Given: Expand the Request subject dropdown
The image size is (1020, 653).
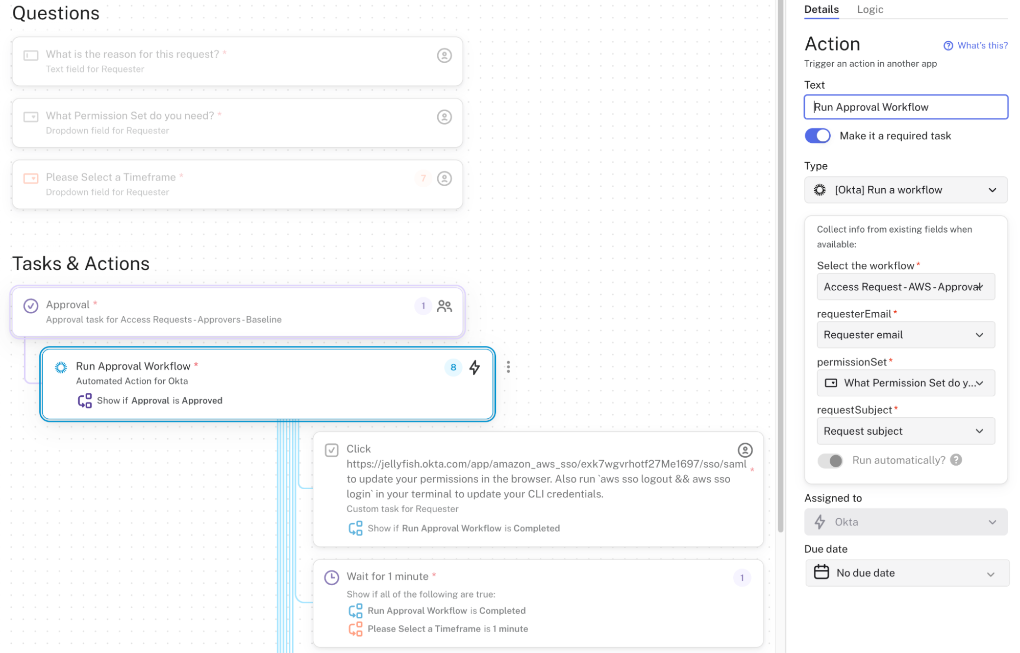Looking at the screenshot, I should (906, 431).
